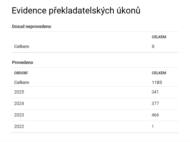Click Celkem row label in Provedeno table
The height and width of the screenshot is (142, 190).
point(22,82)
